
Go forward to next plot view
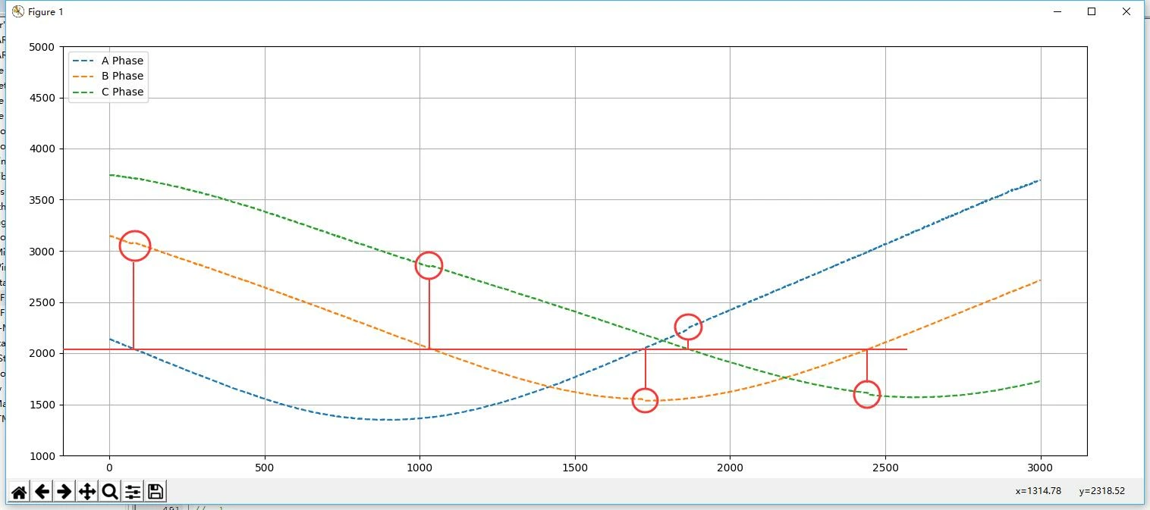(x=64, y=492)
